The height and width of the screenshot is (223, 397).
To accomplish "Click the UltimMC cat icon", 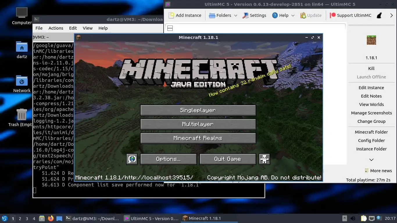I will 379,15.
